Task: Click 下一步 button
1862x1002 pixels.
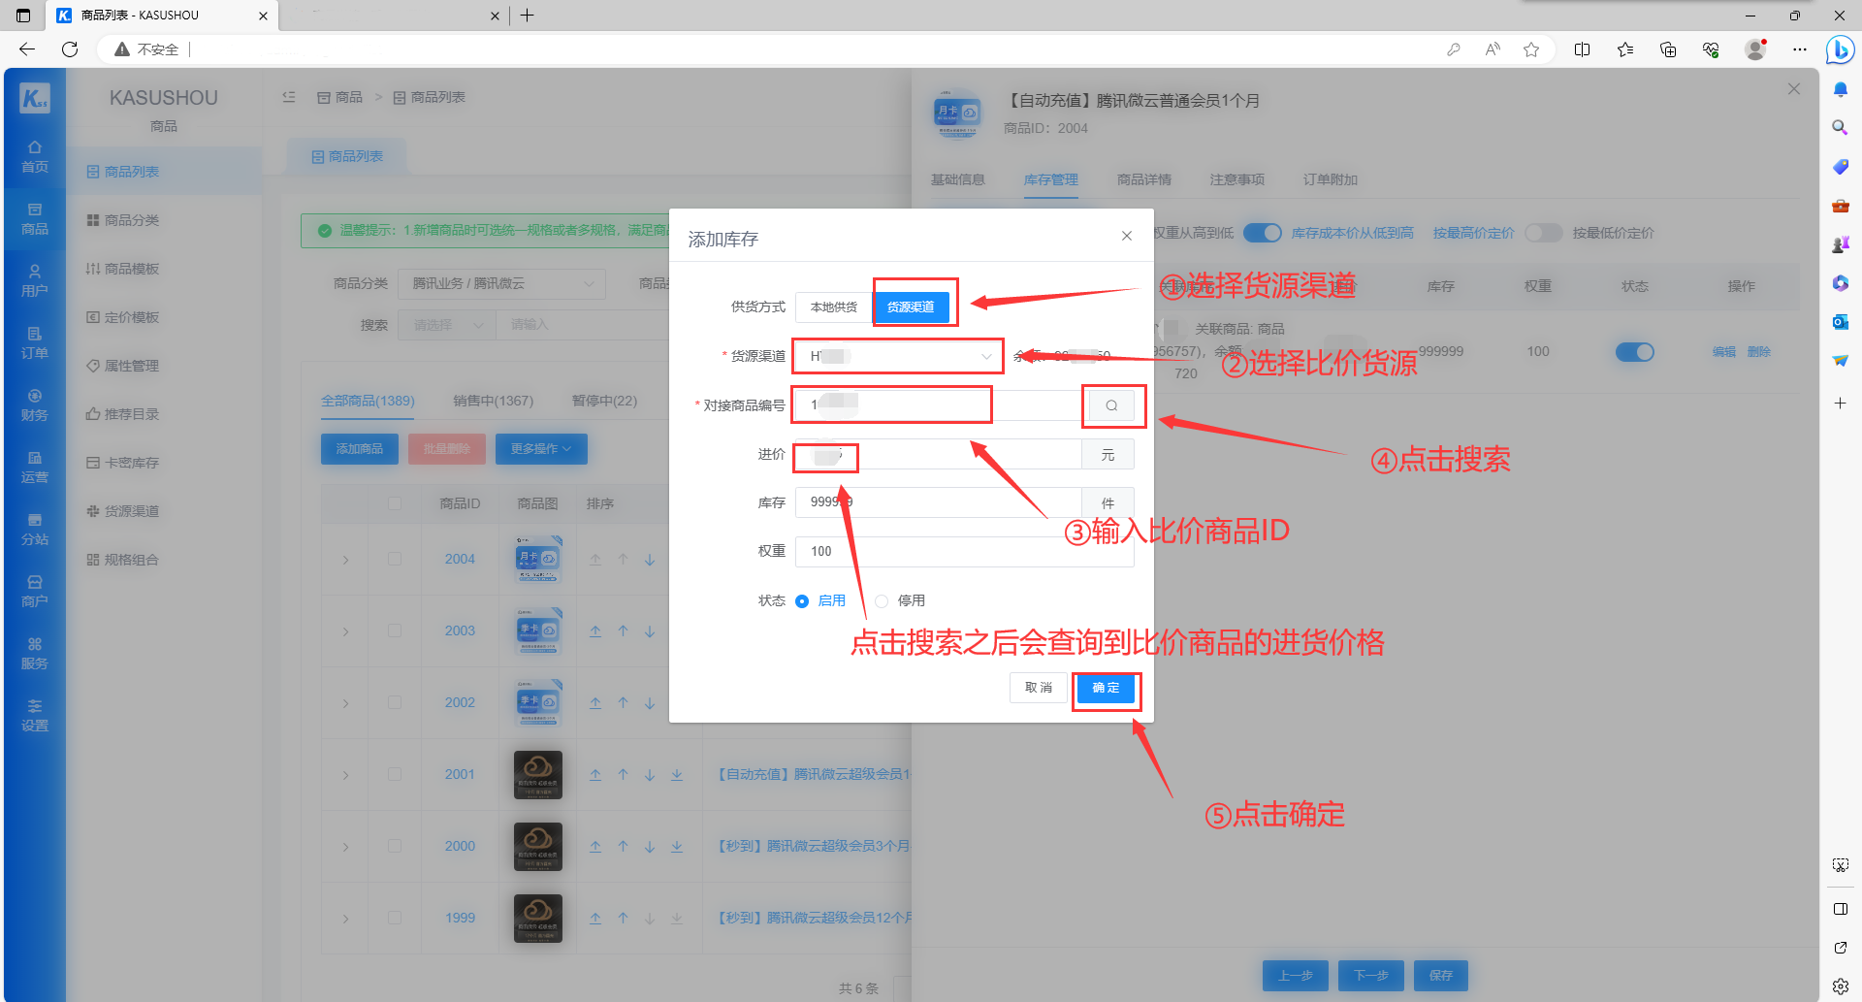Action: tap(1371, 976)
